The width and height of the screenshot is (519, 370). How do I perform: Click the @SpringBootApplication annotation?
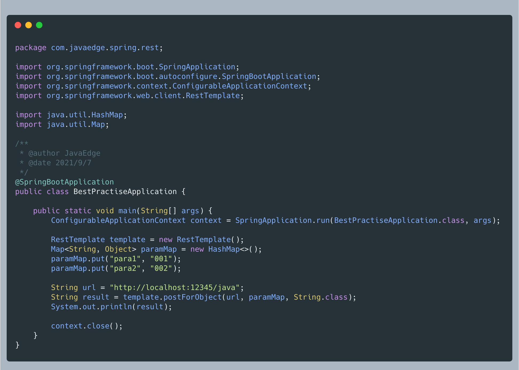(64, 182)
